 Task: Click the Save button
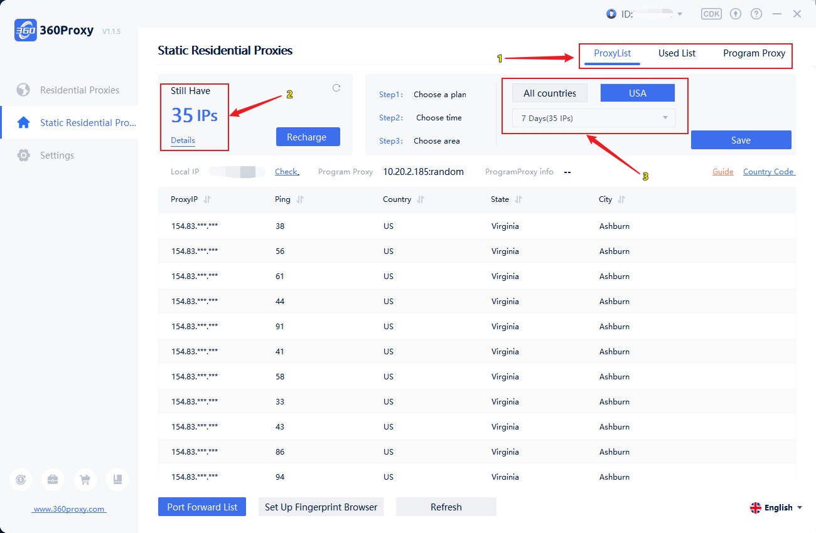click(741, 140)
